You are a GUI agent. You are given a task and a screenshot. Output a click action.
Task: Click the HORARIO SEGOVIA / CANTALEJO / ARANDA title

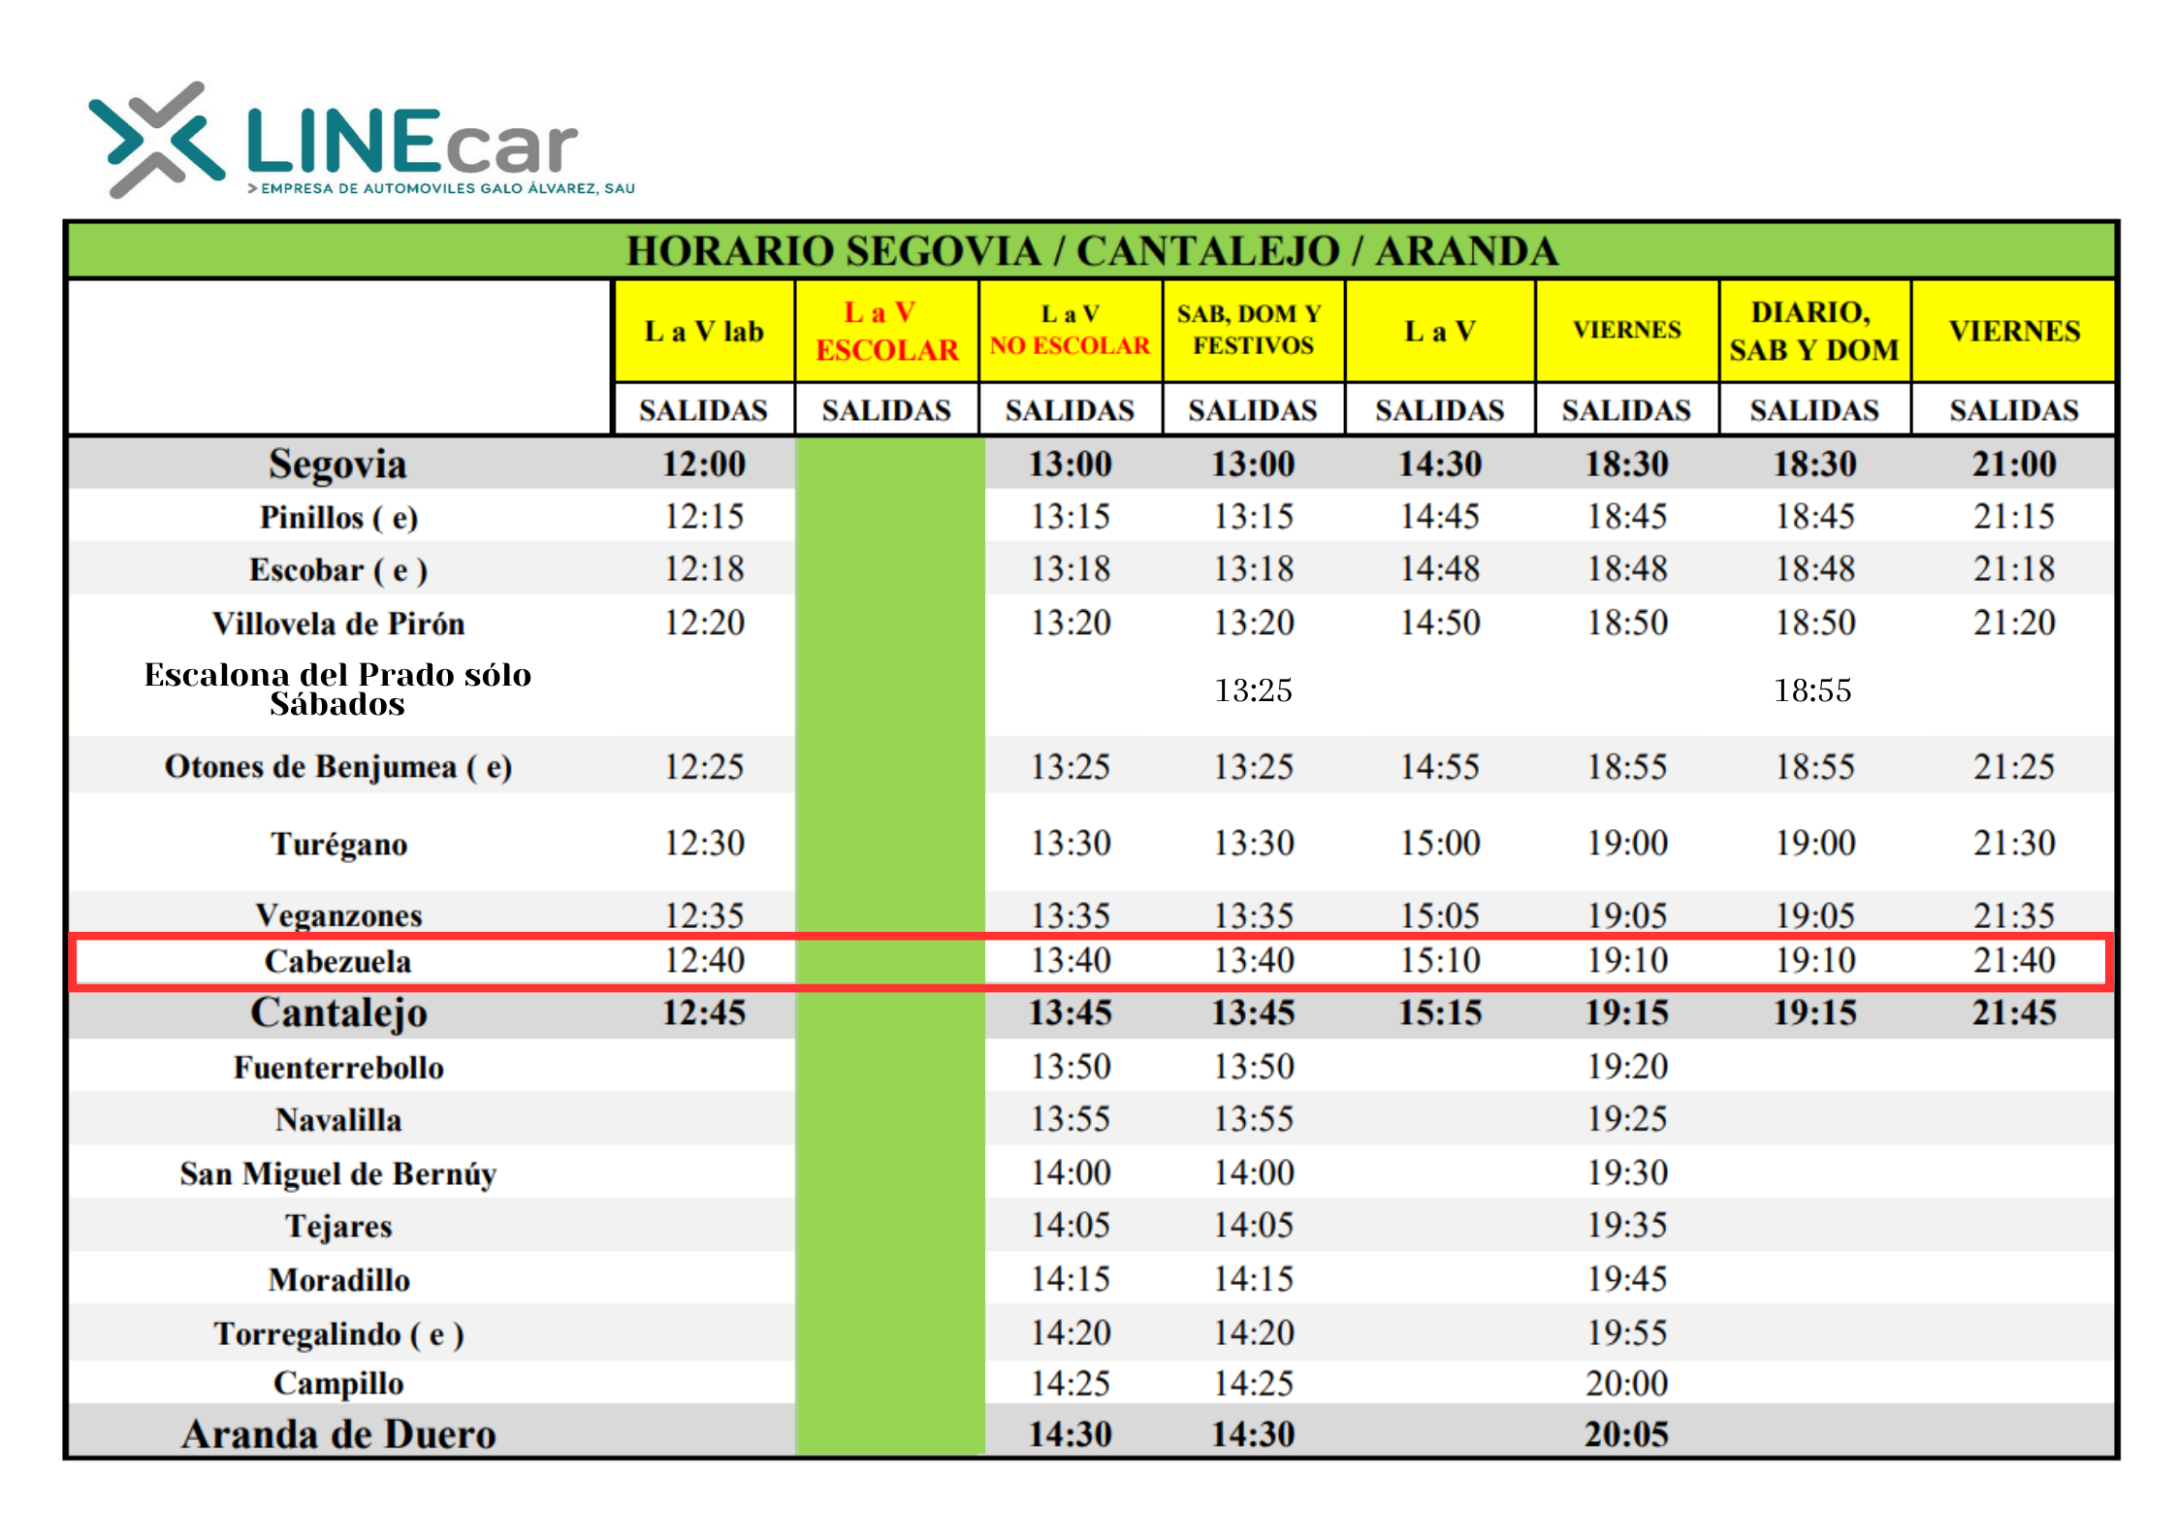[1091, 251]
